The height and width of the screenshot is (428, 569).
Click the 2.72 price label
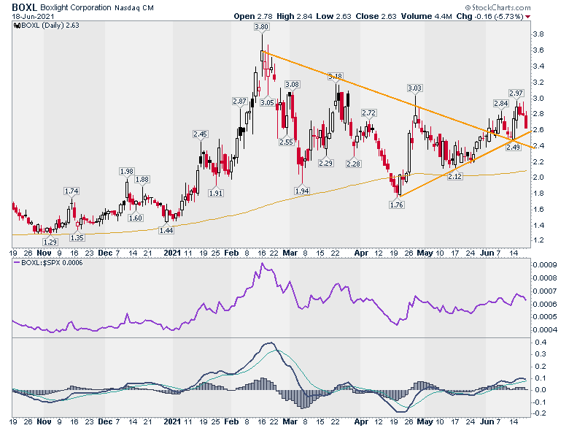point(368,113)
